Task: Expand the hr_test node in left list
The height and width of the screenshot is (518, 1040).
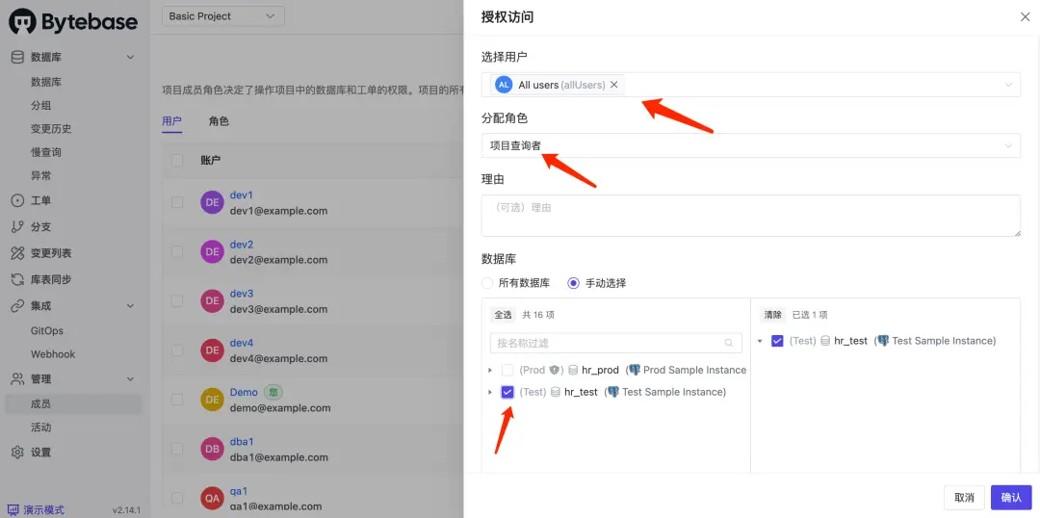Action: pos(490,392)
